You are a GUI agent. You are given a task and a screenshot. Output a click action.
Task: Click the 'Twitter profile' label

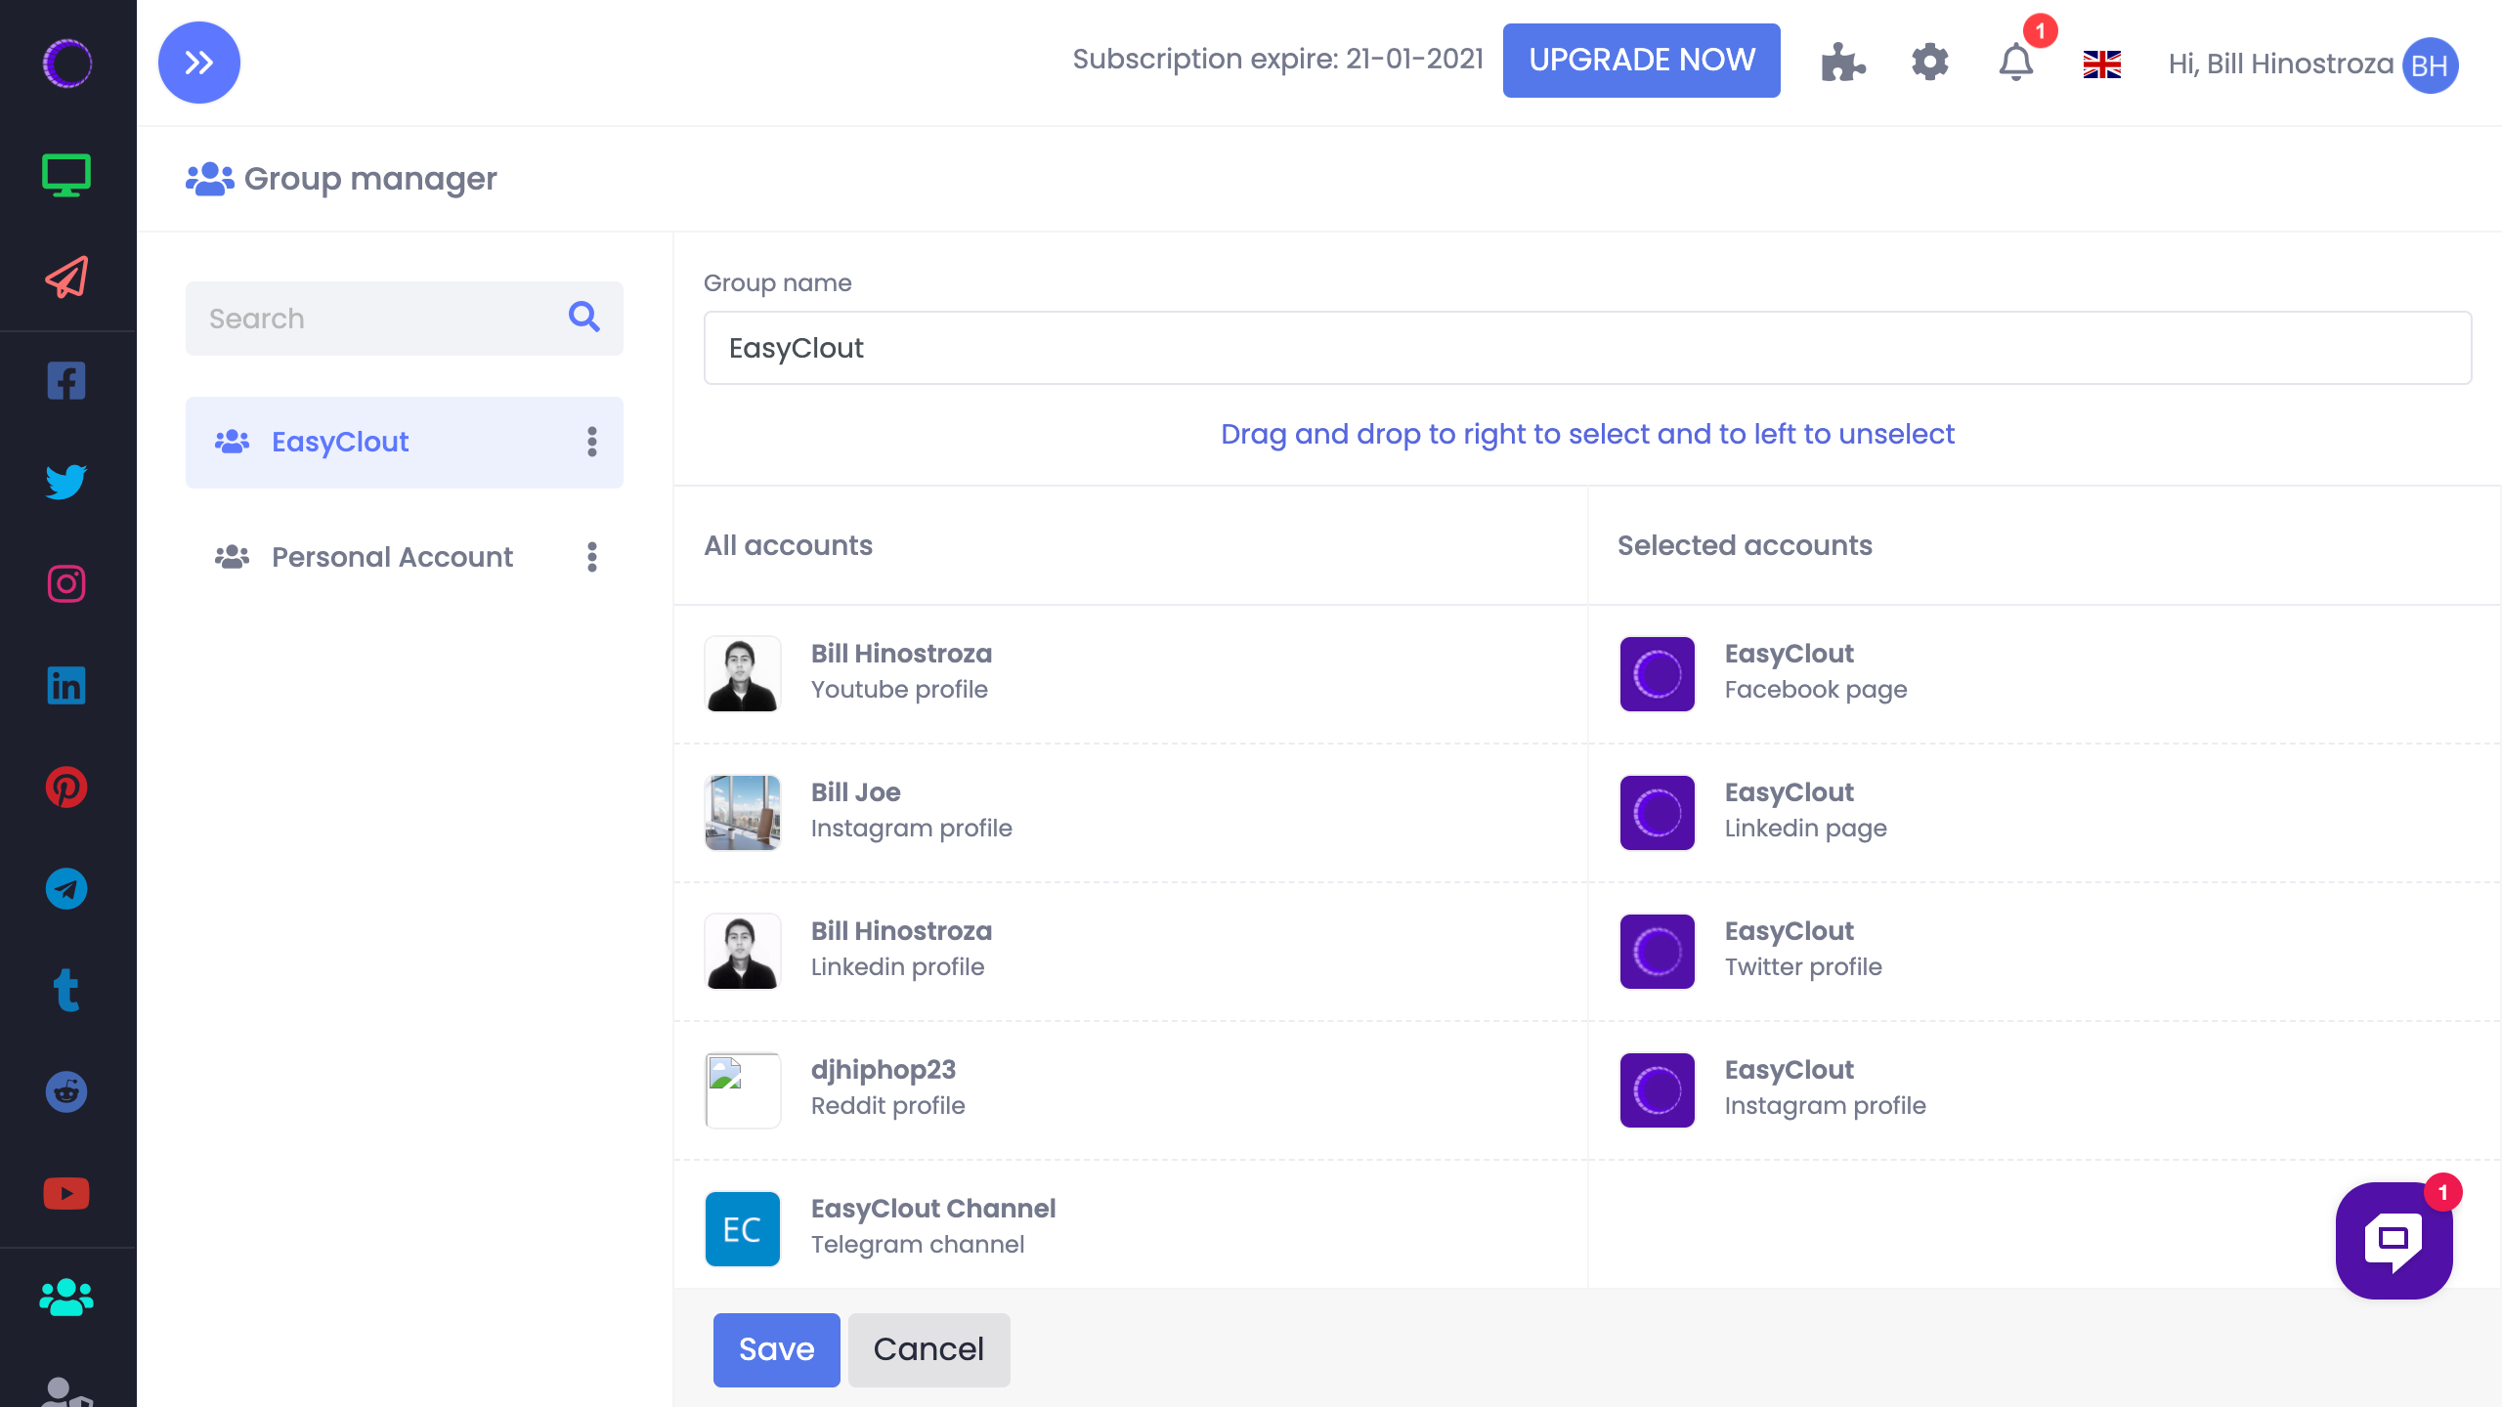click(x=1803, y=967)
